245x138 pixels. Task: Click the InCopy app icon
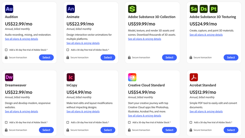click(71, 77)
